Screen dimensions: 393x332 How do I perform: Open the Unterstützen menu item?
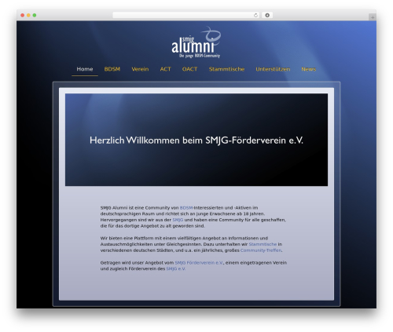click(273, 69)
